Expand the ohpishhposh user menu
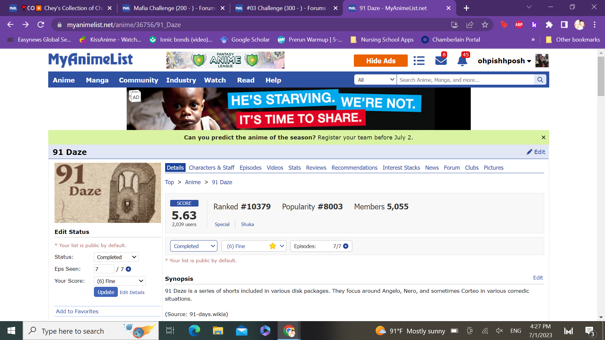Screen dimensions: 605x340 (504, 61)
